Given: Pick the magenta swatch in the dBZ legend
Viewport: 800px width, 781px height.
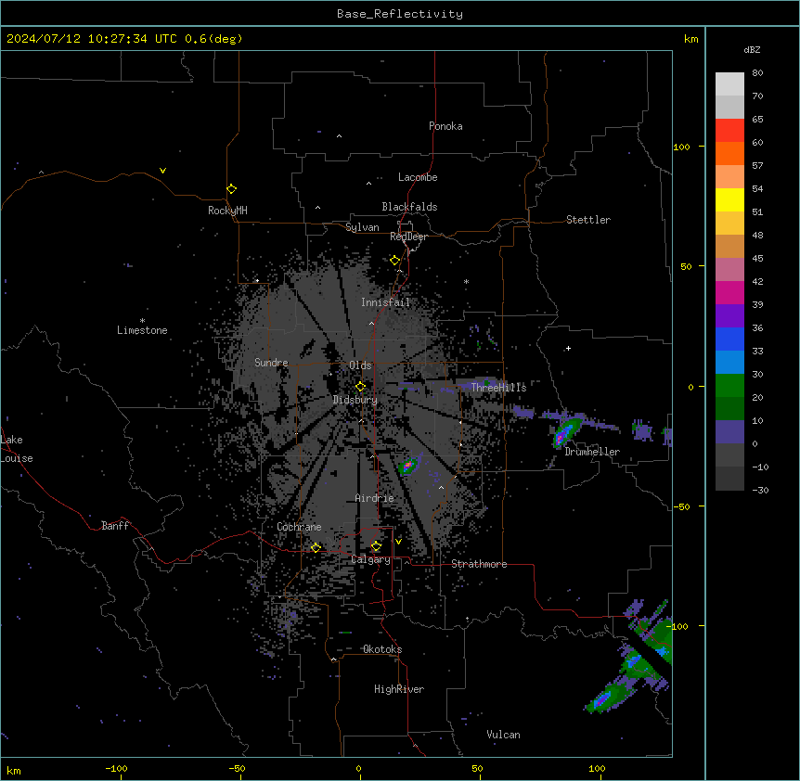Looking at the screenshot, I should click(x=729, y=292).
